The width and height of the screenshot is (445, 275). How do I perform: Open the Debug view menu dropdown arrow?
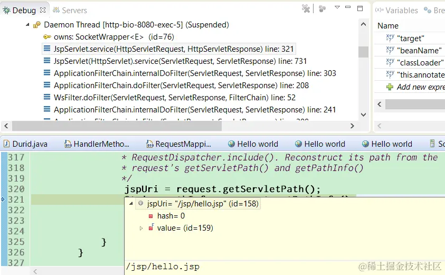(x=337, y=7)
